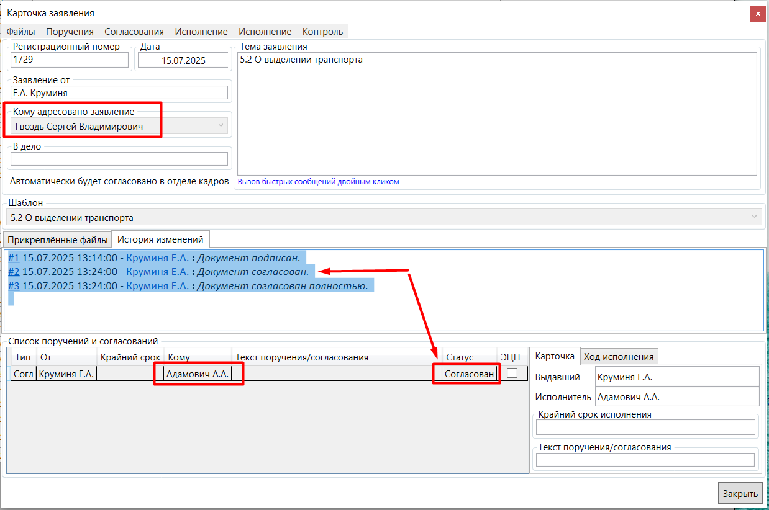Open the Поручения menu
The image size is (769, 510).
tap(70, 32)
